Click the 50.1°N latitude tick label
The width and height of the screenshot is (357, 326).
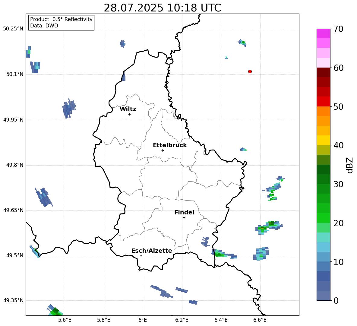[x=15, y=74]
